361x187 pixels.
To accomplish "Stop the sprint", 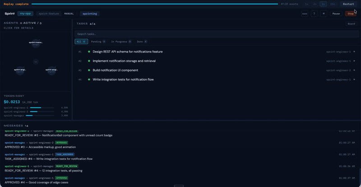I will (351, 14).
